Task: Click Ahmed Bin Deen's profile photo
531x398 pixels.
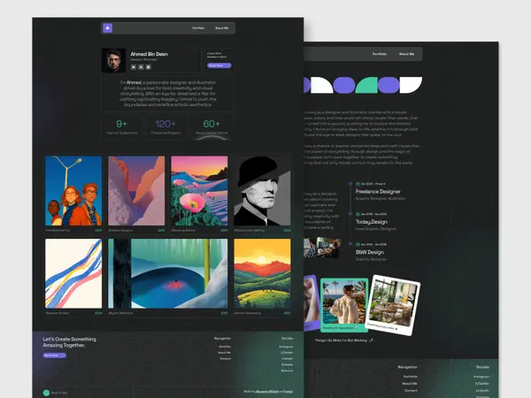Action: coord(113,60)
